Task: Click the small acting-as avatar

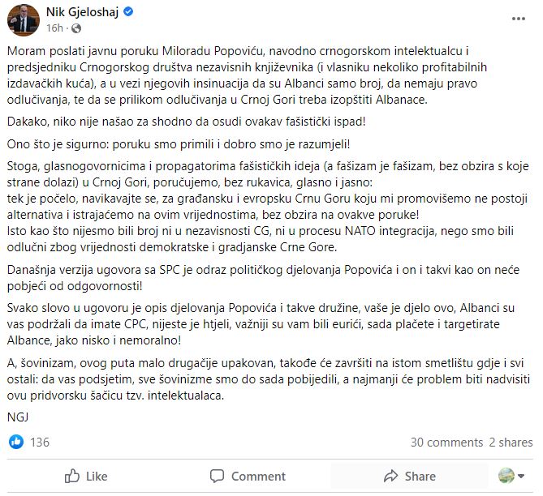Action: [506, 476]
